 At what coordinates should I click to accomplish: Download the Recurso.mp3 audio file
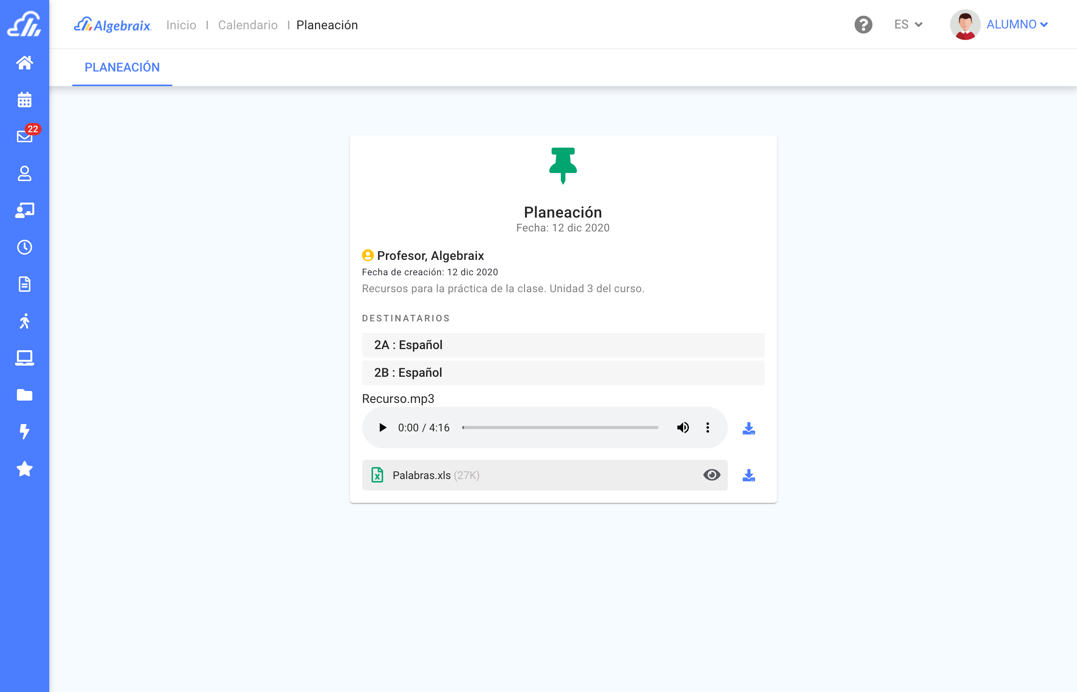[749, 428]
